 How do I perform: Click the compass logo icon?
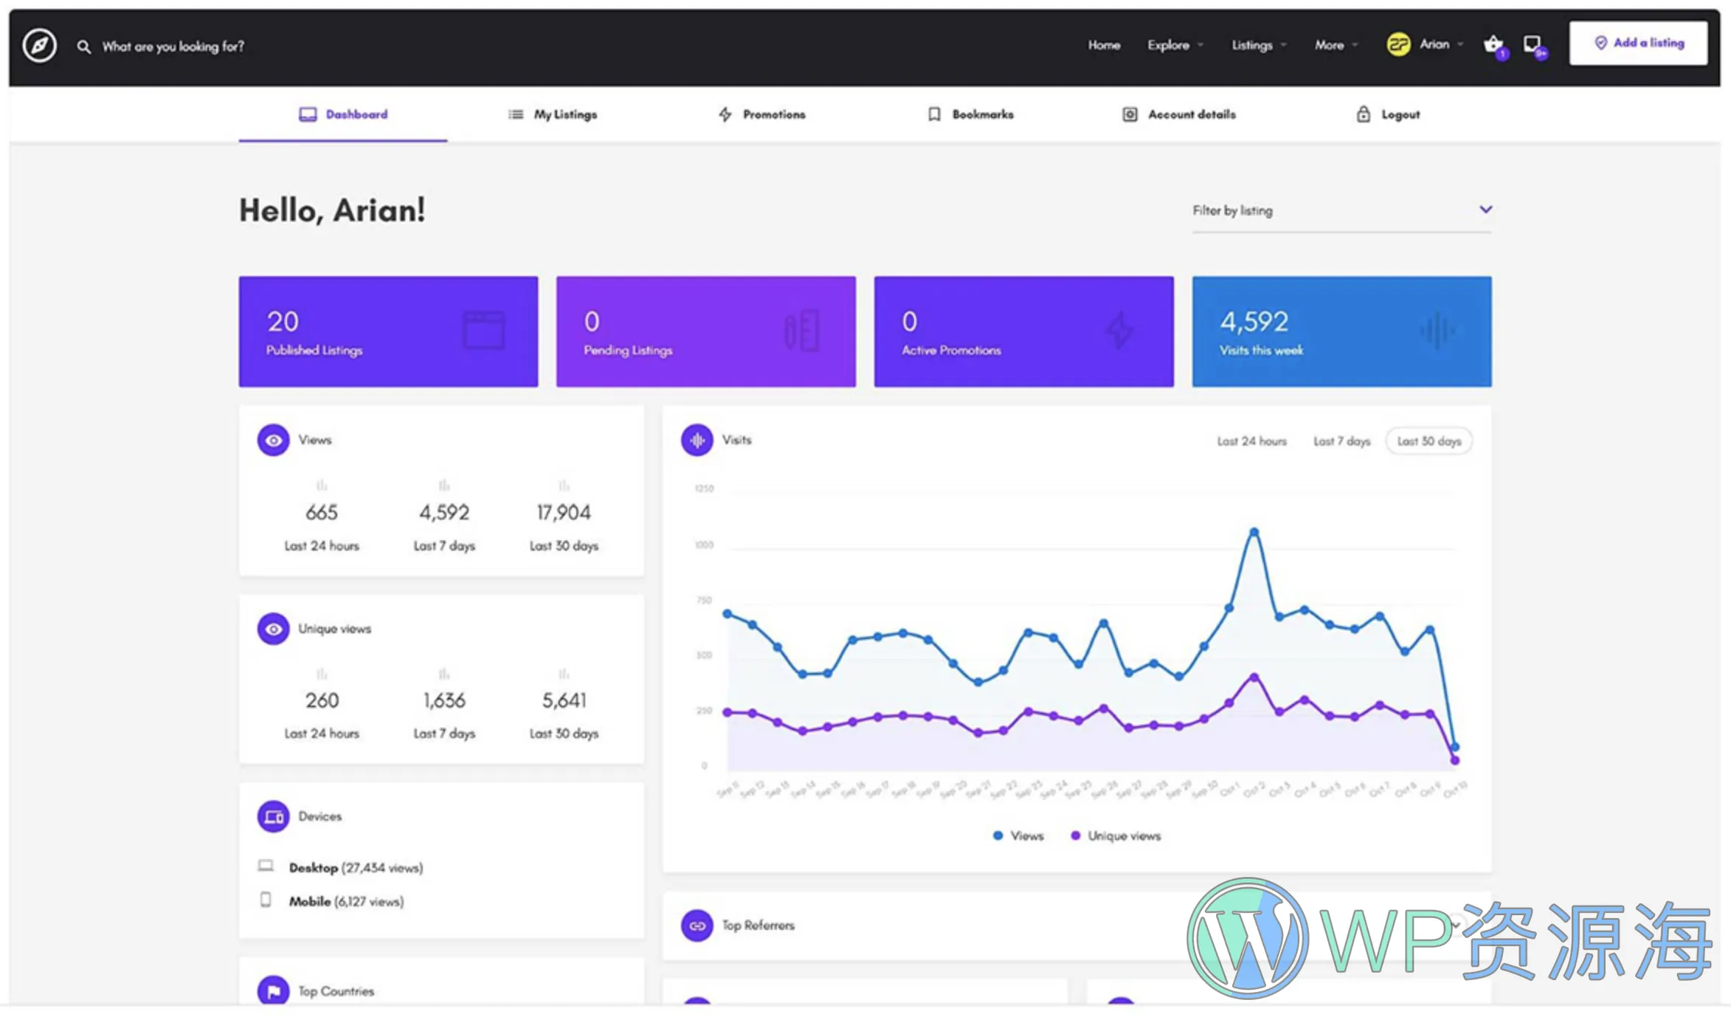click(x=39, y=46)
